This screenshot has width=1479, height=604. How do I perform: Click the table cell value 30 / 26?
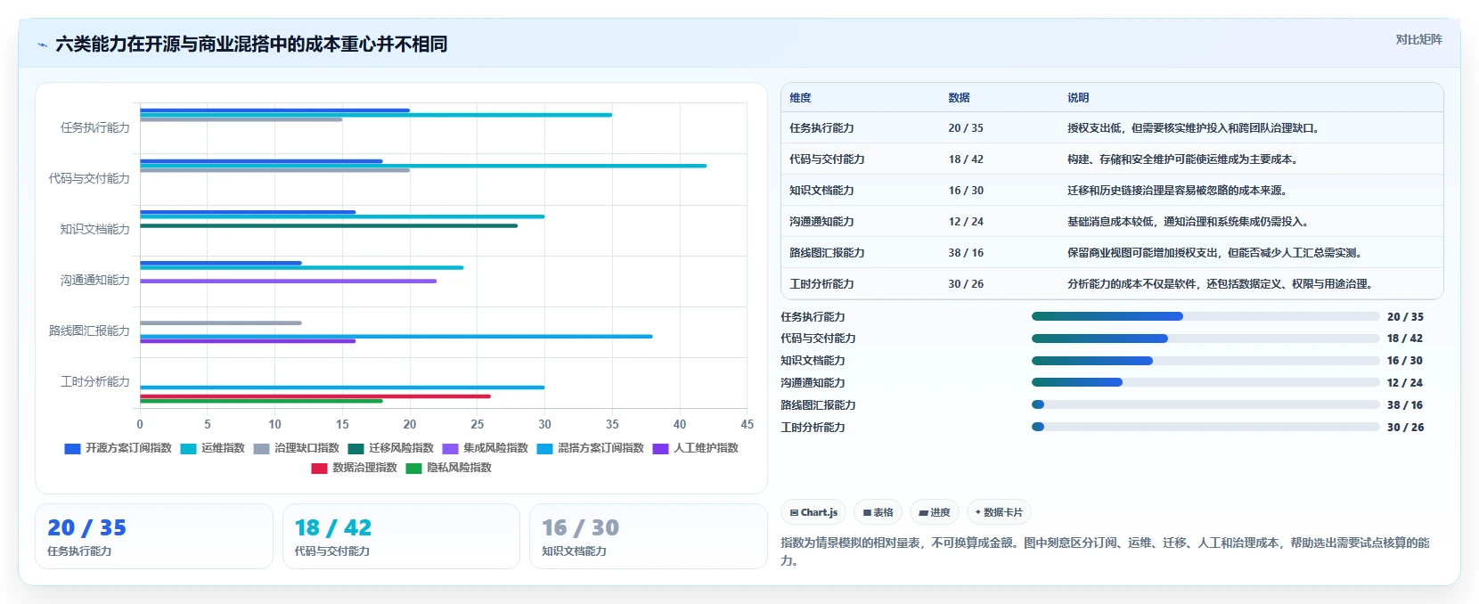(x=966, y=284)
